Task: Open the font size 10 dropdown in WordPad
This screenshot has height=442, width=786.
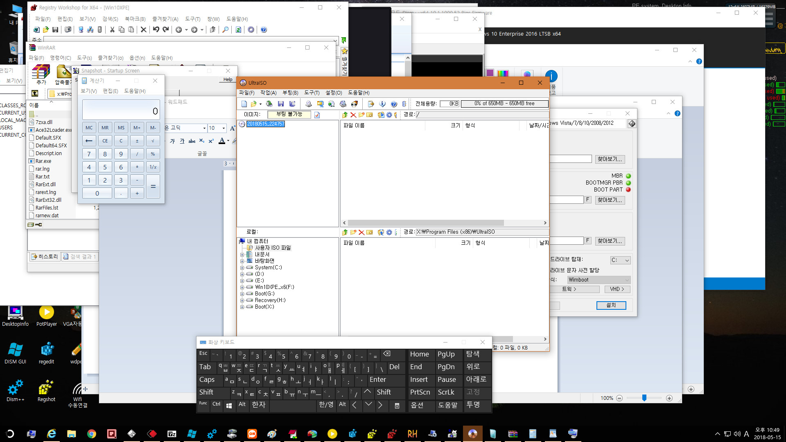Action: point(223,128)
